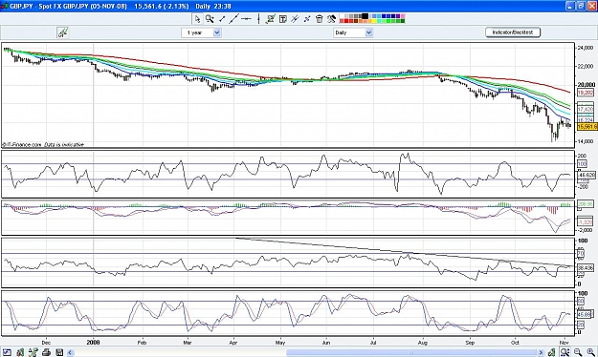This screenshot has height=357, width=598.
Task: Click the trash bin delete icon
Action: 320,19
